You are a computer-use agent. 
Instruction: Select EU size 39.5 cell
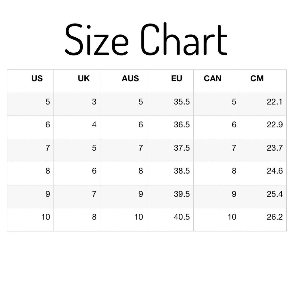(x=182, y=194)
